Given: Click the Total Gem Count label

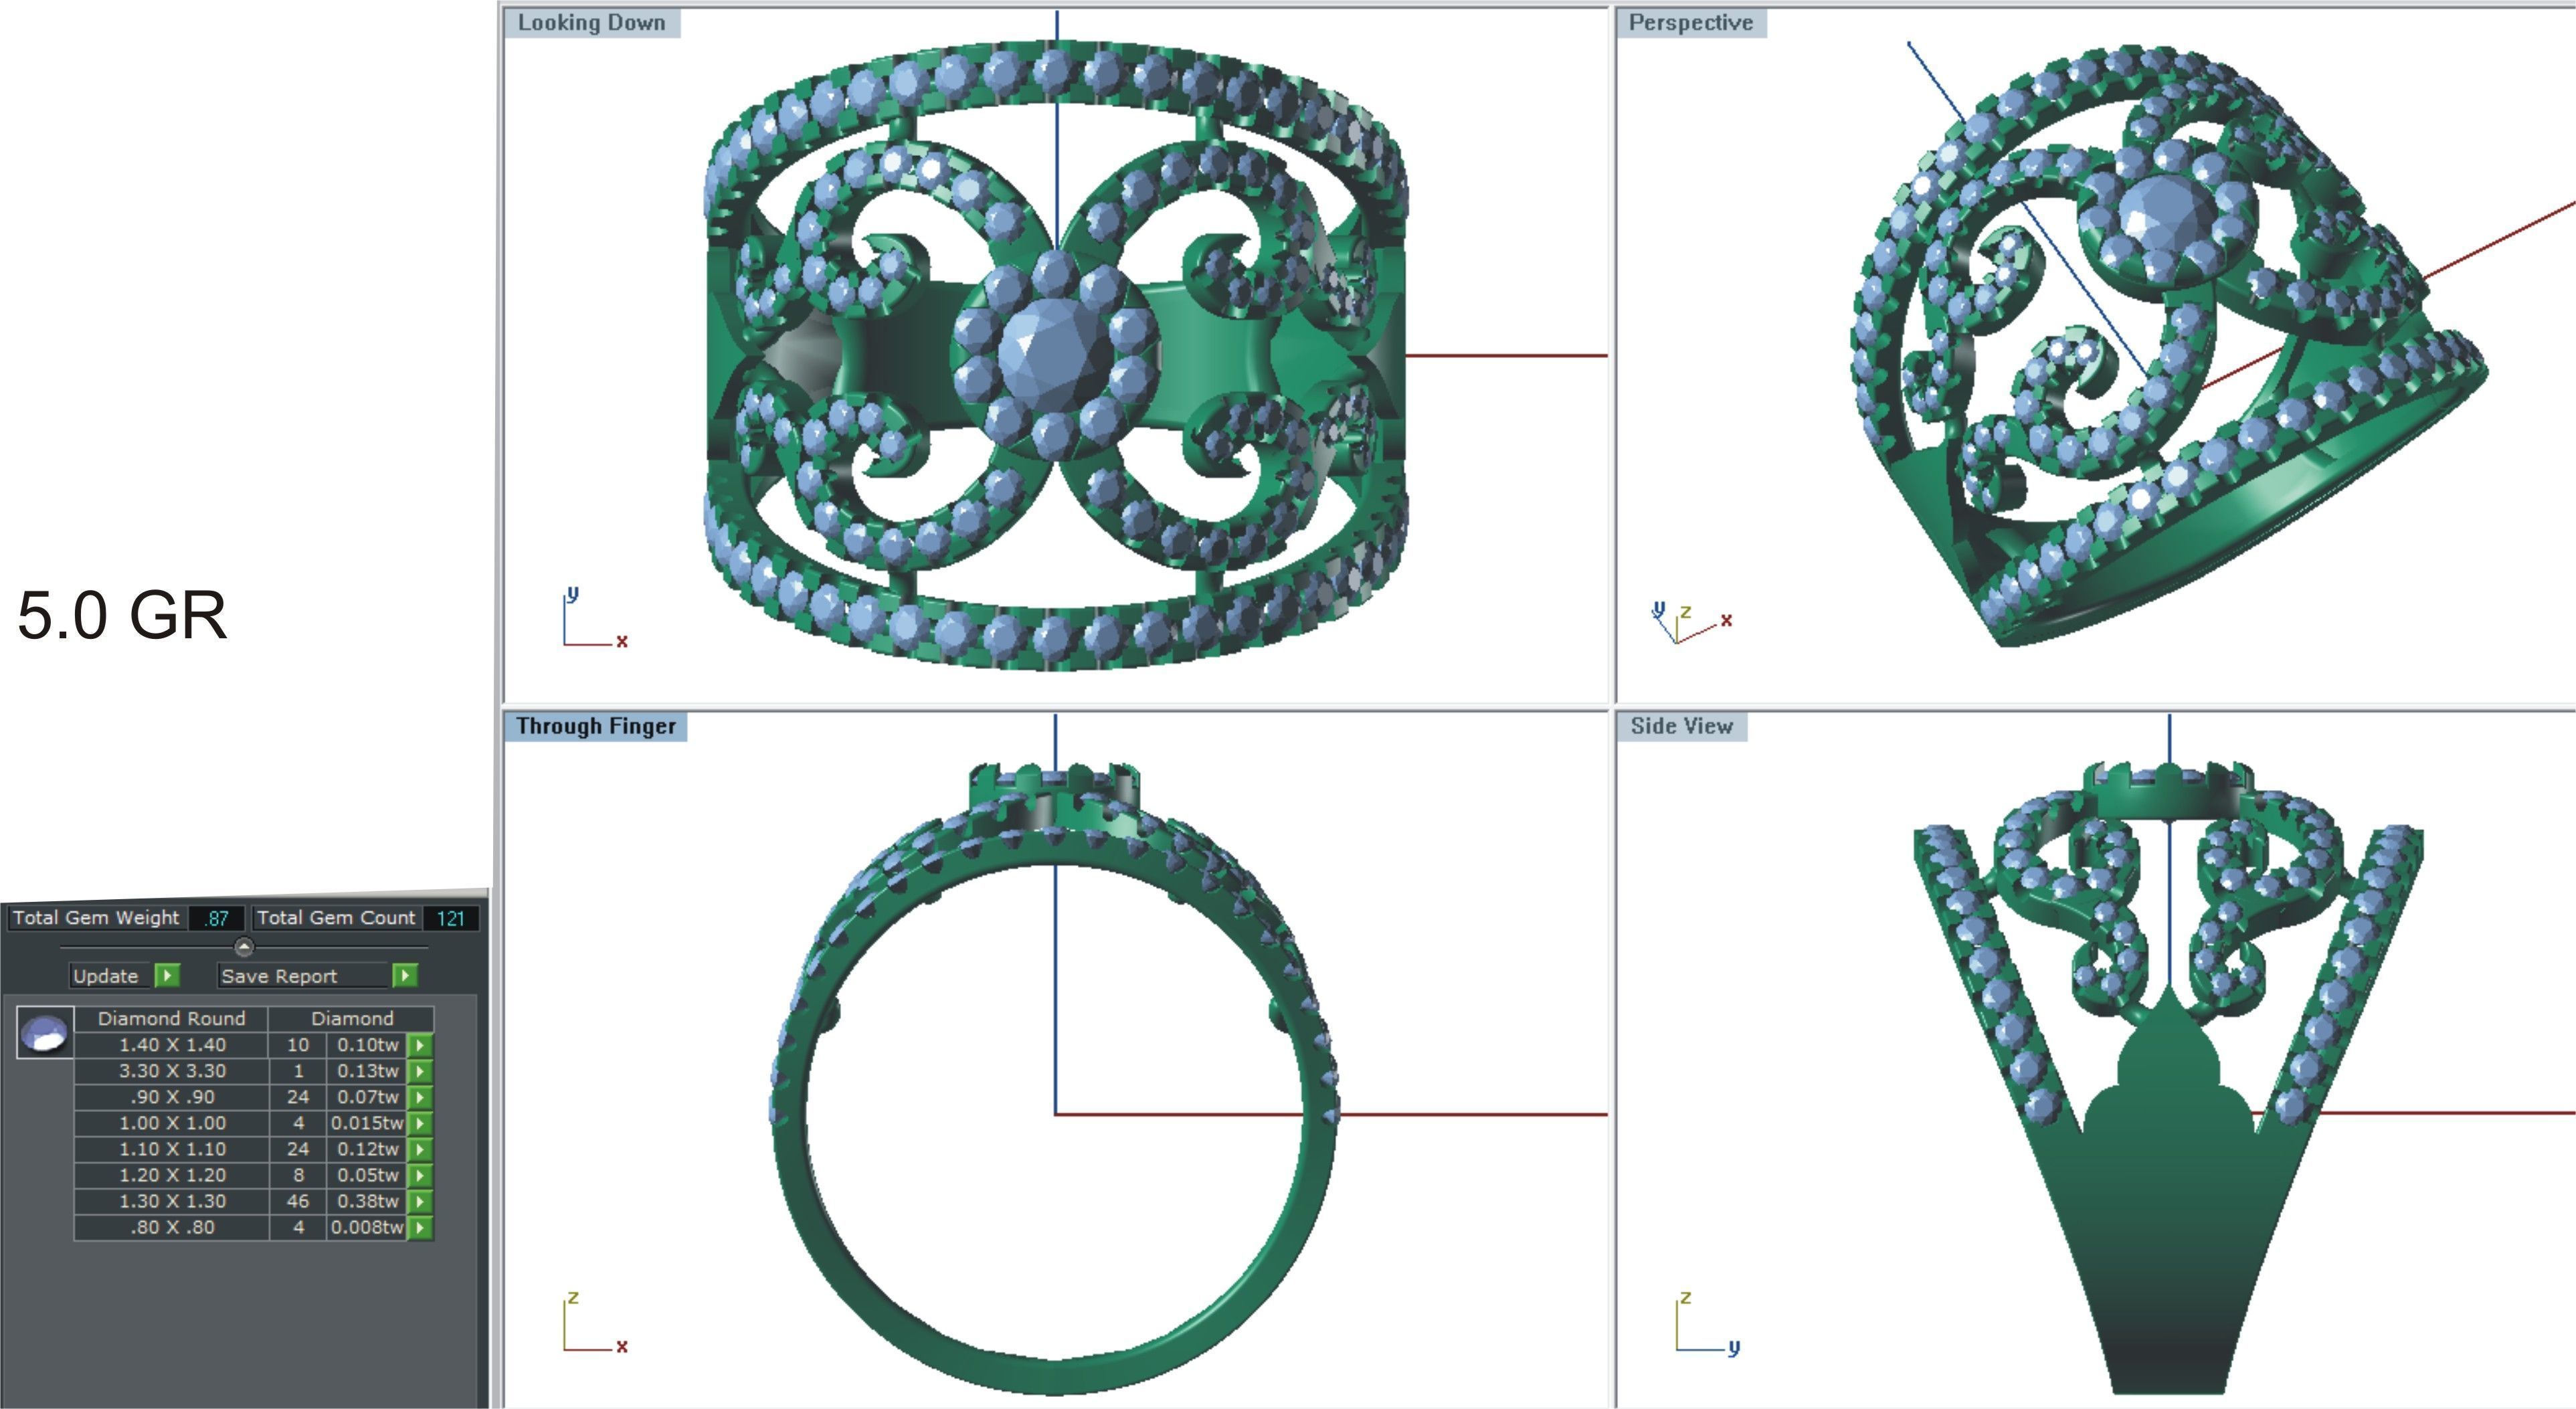Looking at the screenshot, I should [336, 918].
